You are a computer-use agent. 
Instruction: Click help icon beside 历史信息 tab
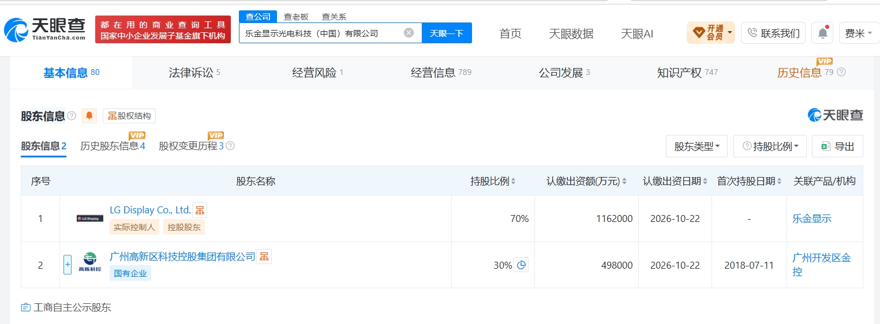(841, 73)
